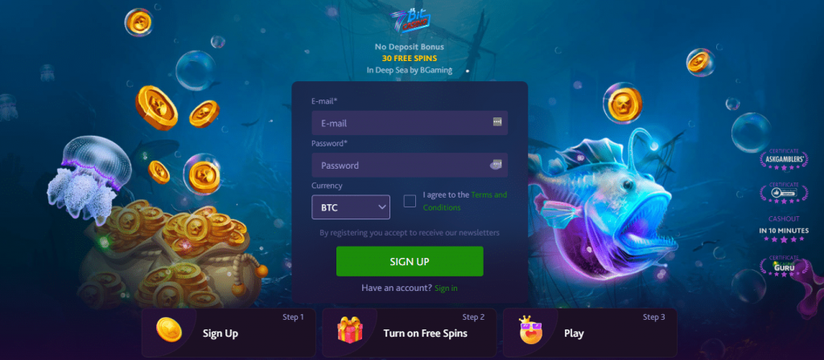Click the gift box Free Spins icon
The width and height of the screenshot is (824, 360).
click(349, 330)
